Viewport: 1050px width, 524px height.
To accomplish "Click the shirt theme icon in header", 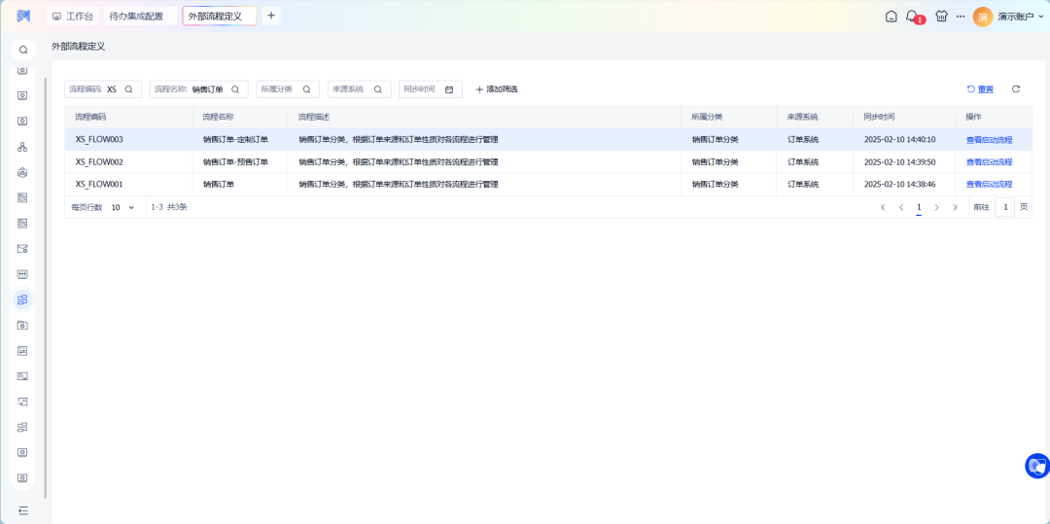I will pyautogui.click(x=941, y=17).
